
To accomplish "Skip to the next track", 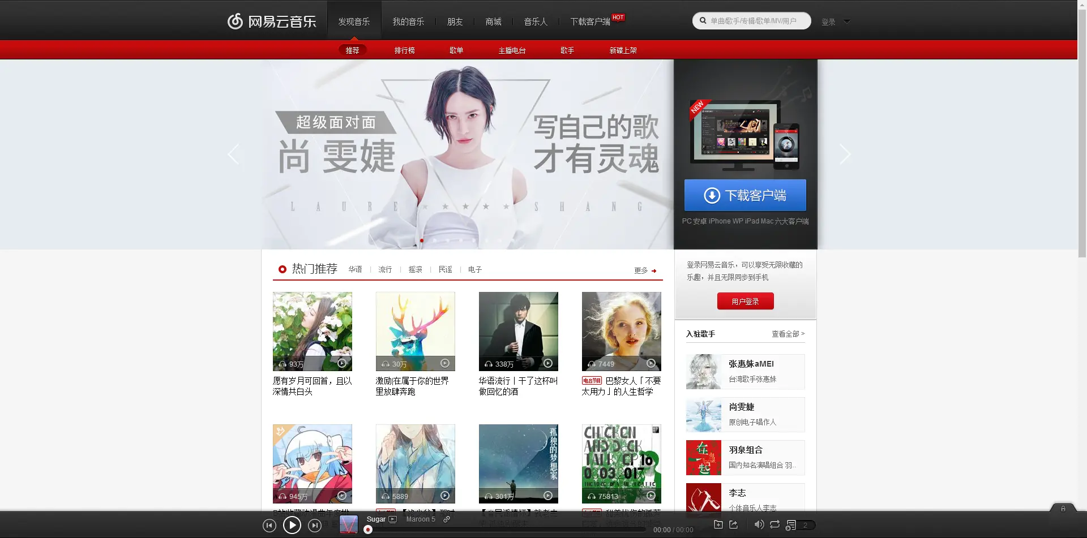I will (x=315, y=526).
